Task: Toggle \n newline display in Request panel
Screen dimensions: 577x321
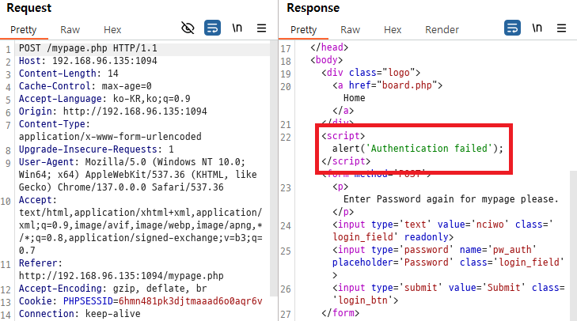Action: [x=237, y=28]
